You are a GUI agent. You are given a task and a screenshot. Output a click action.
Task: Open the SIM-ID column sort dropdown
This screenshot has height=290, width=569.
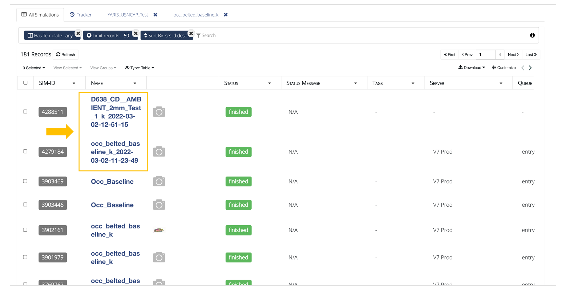tap(74, 83)
